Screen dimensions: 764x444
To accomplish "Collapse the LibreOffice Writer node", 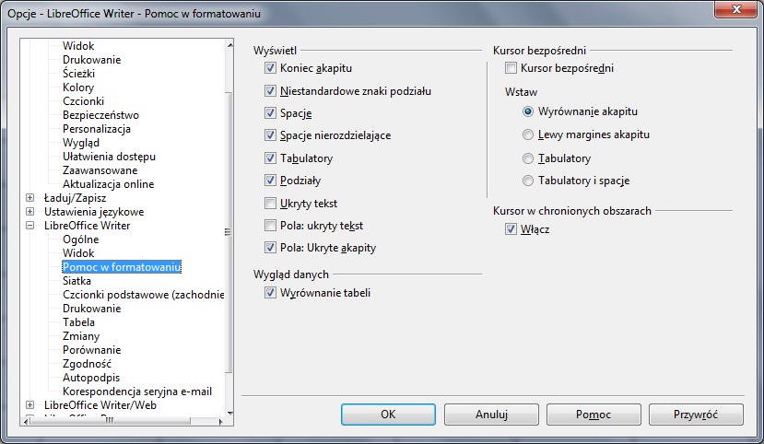I will pos(30,226).
